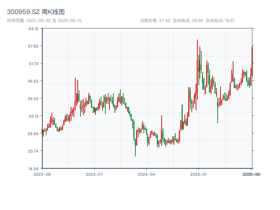Click the 45.53 y-axis price label
This screenshot has height=210, width=280.
click(x=34, y=81)
